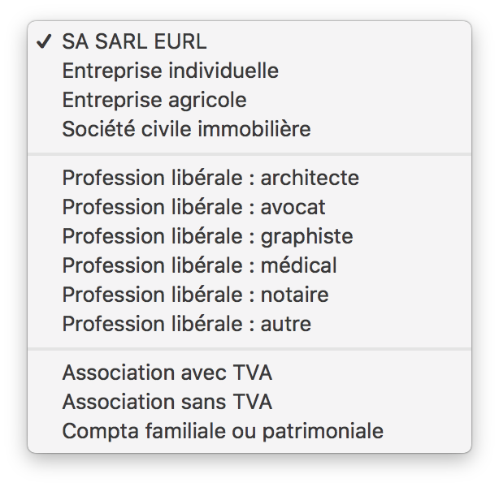Keep the currently checked SARL entry
The height and width of the screenshot is (487, 499).
tap(249, 41)
